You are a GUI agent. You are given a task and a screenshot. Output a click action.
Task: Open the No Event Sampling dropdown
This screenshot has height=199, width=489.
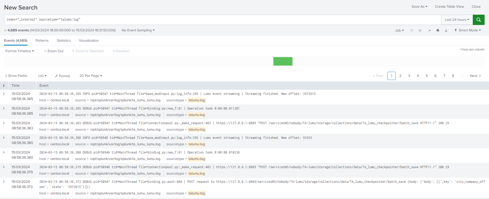click(138, 30)
